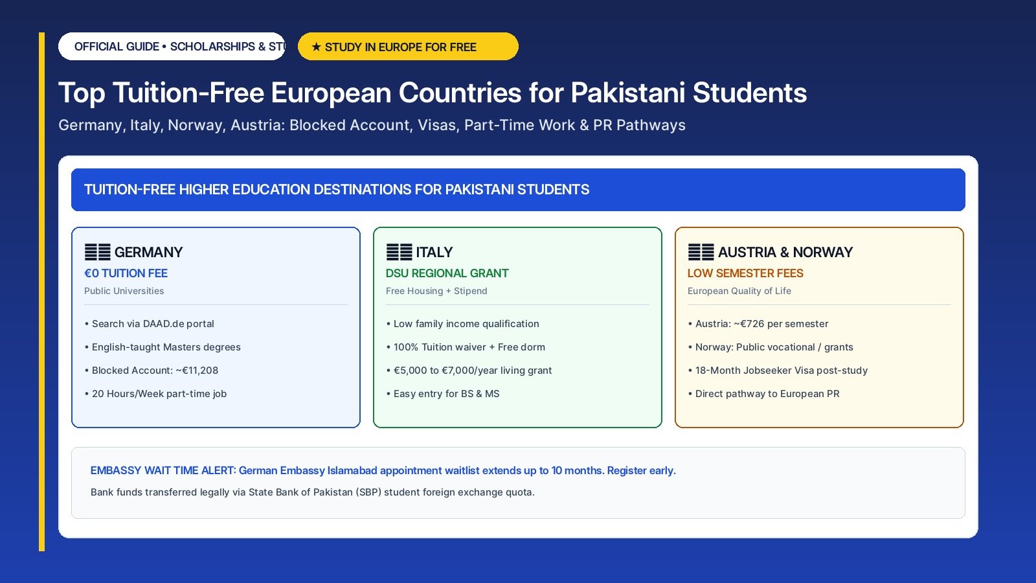Click Direct pathway to European PR bullet
This screenshot has width=1036, height=583.
[763, 394]
